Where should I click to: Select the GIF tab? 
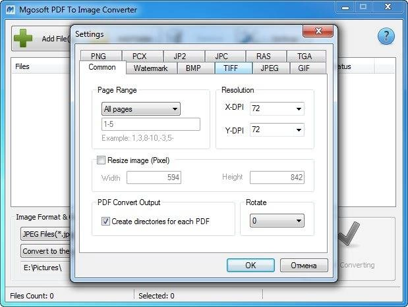coord(308,68)
